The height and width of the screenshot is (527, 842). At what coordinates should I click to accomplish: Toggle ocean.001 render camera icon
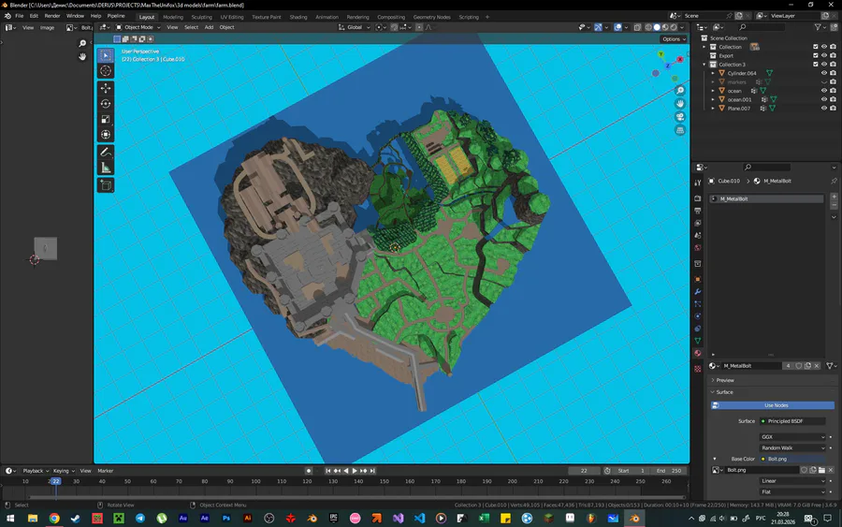[833, 99]
